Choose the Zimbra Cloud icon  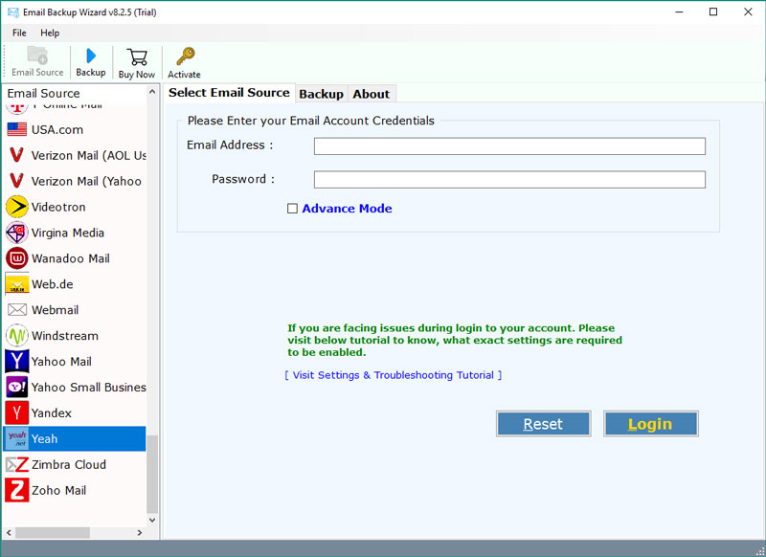click(x=17, y=464)
